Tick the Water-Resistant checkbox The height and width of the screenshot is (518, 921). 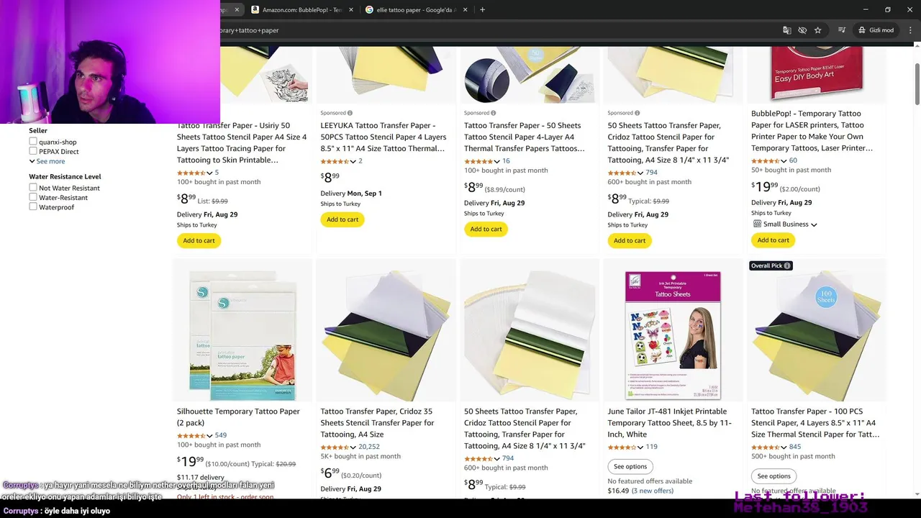pyautogui.click(x=33, y=197)
